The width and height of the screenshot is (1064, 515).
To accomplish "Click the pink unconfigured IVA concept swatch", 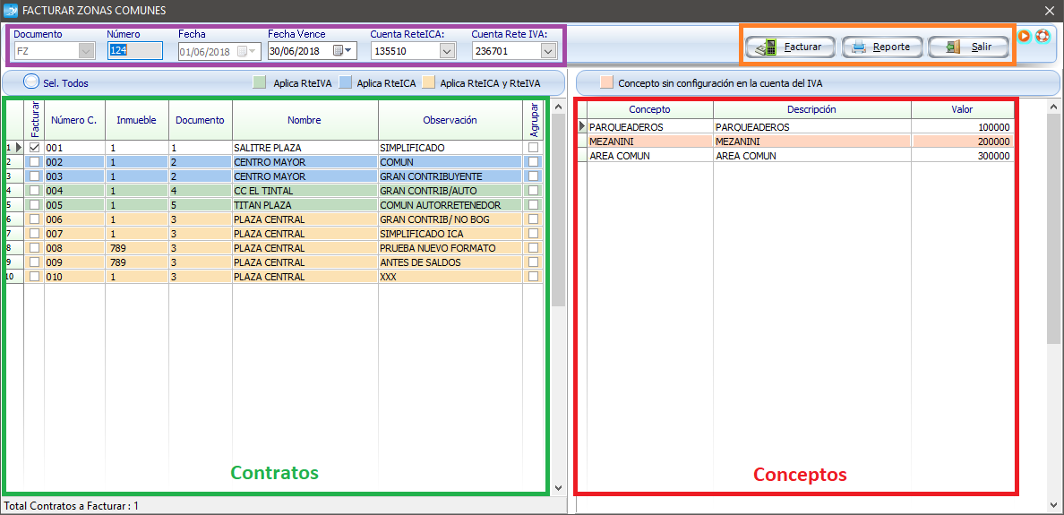I will (x=607, y=82).
